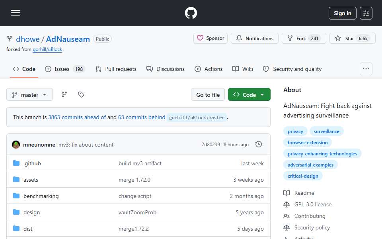Open the Wiki tab

pos(243,69)
